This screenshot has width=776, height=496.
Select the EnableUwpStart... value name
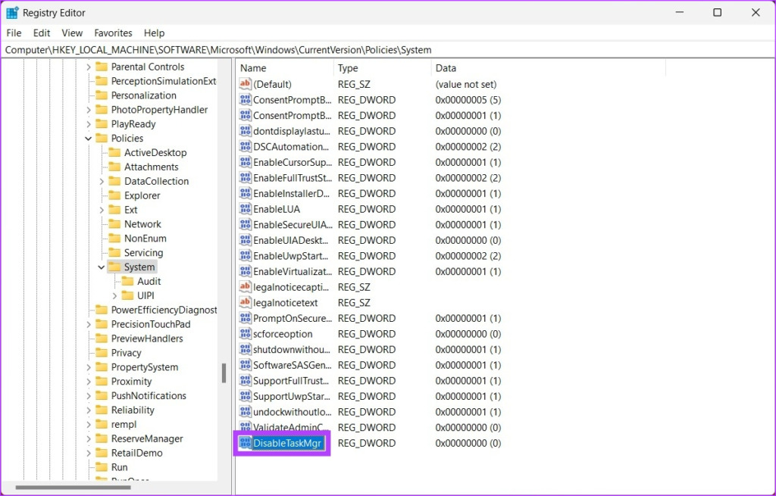291,256
